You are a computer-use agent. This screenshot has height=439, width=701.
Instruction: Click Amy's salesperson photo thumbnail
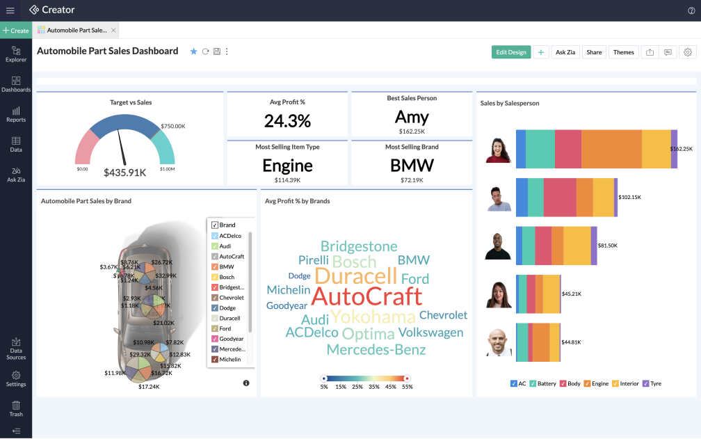[498, 150]
